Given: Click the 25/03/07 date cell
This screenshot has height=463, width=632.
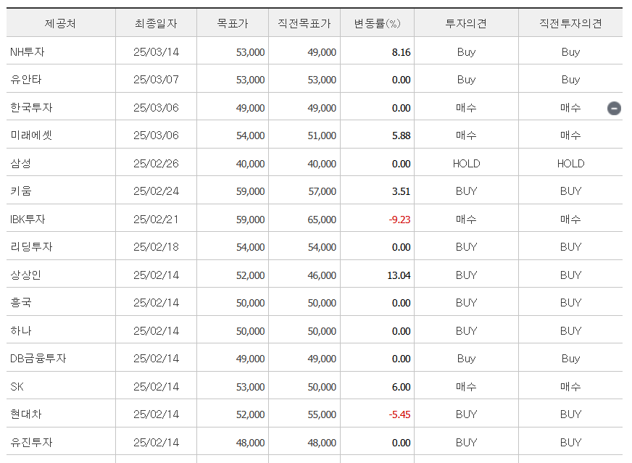Looking at the screenshot, I should tap(156, 80).
